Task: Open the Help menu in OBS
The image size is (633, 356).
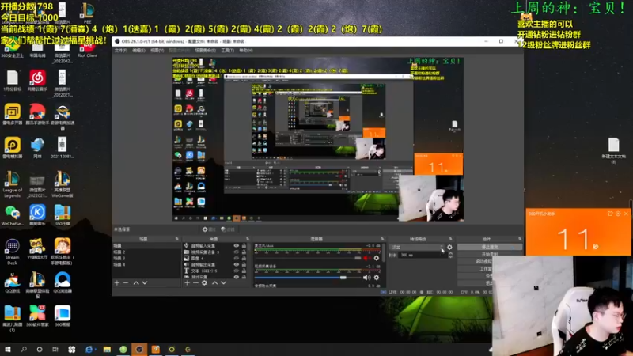Action: click(x=246, y=51)
